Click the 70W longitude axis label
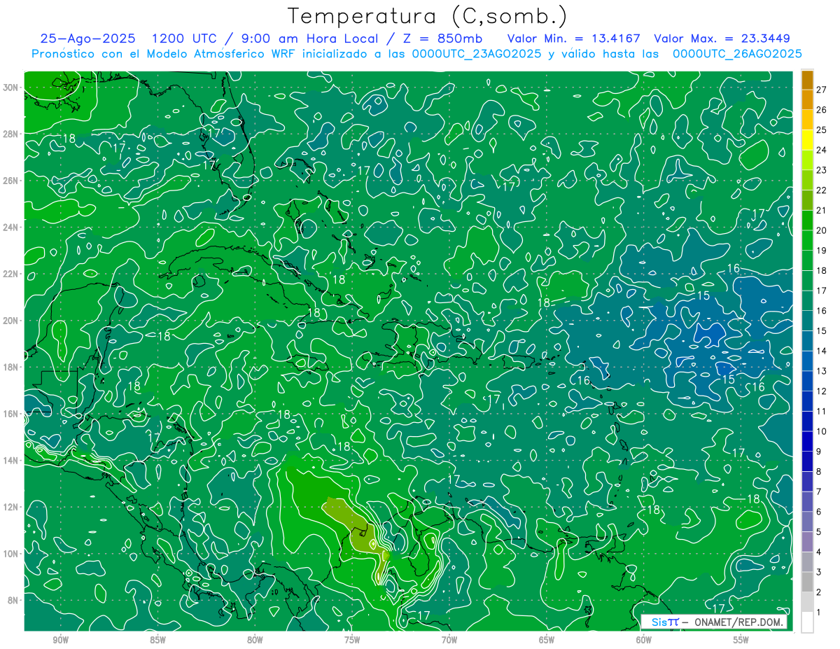 click(x=449, y=641)
